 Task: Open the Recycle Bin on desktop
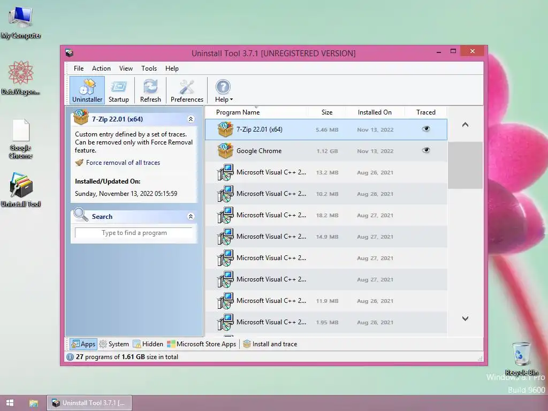coord(521,359)
